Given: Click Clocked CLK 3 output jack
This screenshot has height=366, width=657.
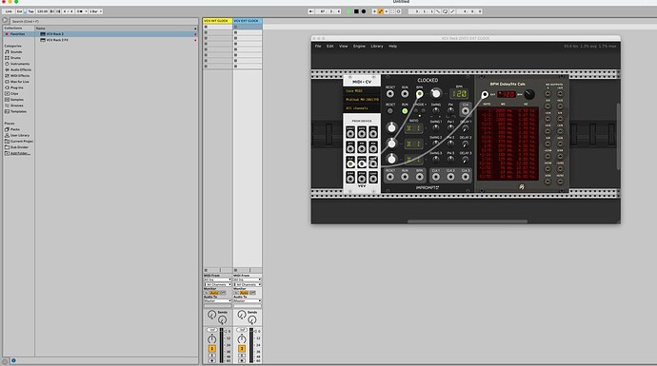Looking at the screenshot, I should (x=465, y=177).
